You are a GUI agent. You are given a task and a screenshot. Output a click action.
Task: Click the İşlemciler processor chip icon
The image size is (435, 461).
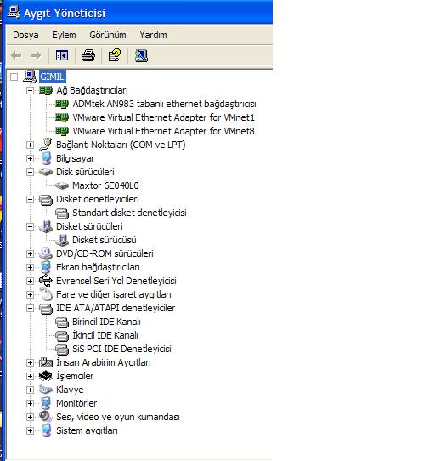[x=46, y=376]
